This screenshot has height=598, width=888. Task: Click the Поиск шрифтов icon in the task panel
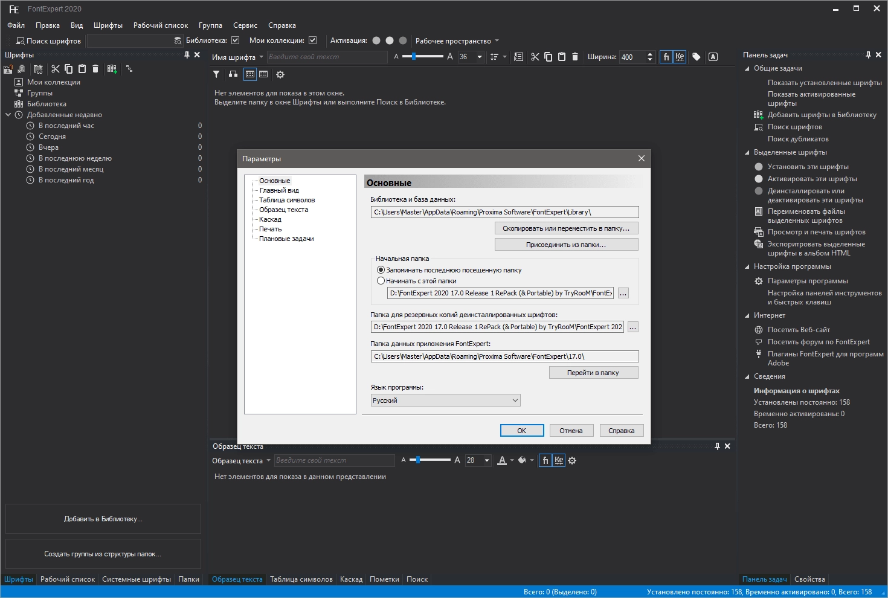pos(759,127)
